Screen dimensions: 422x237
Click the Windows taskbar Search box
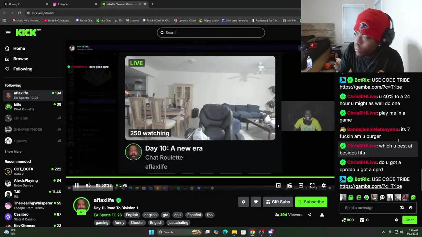click(179, 232)
